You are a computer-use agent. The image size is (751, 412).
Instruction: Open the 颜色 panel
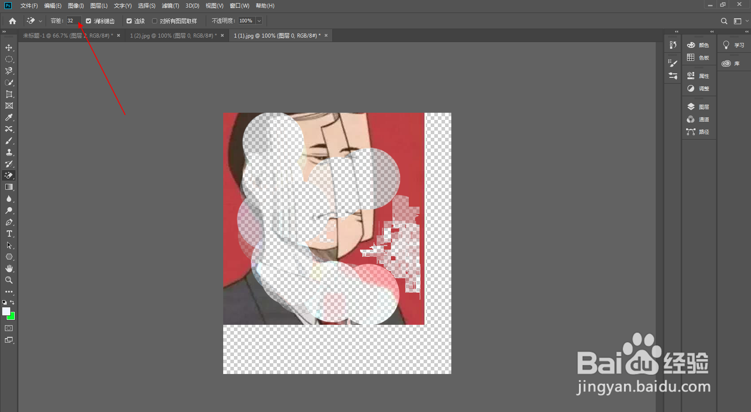pyautogui.click(x=699, y=45)
